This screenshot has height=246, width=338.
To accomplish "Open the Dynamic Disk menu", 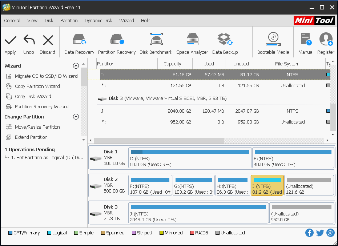I will [x=98, y=21].
